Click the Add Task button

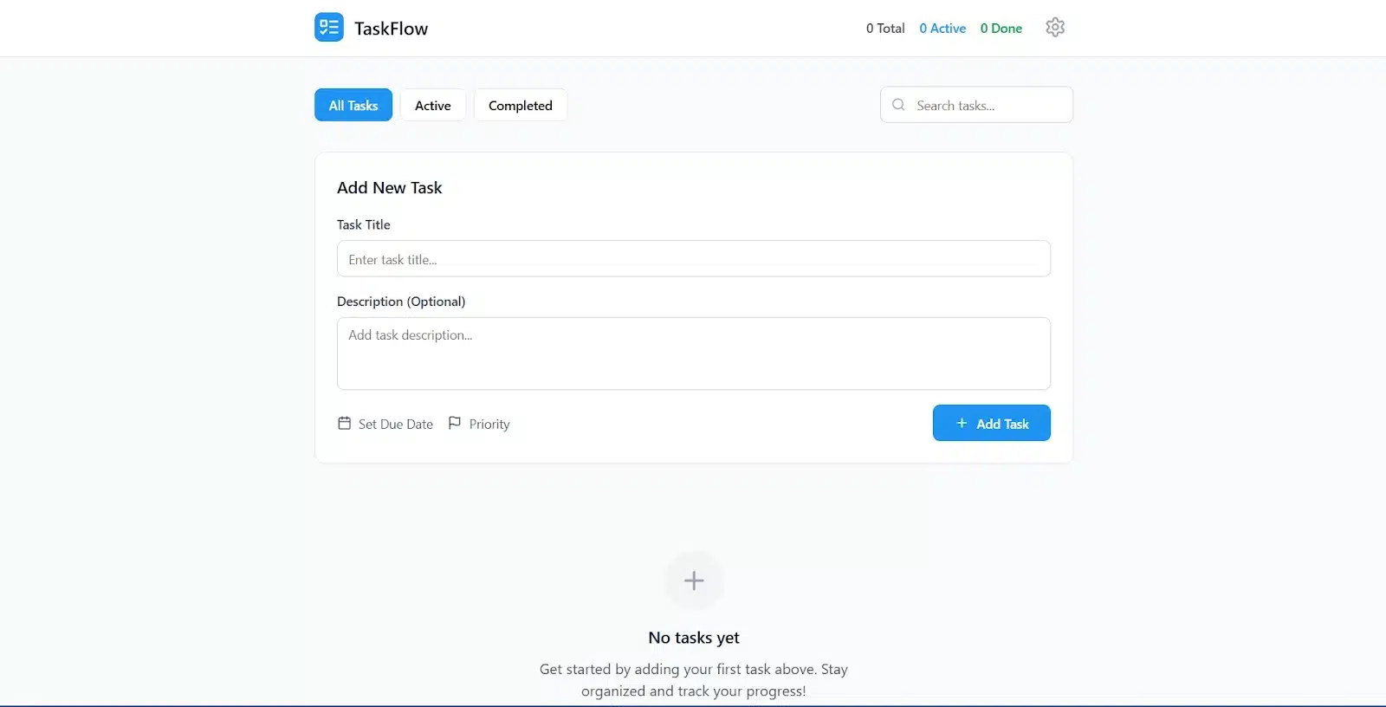tap(991, 423)
